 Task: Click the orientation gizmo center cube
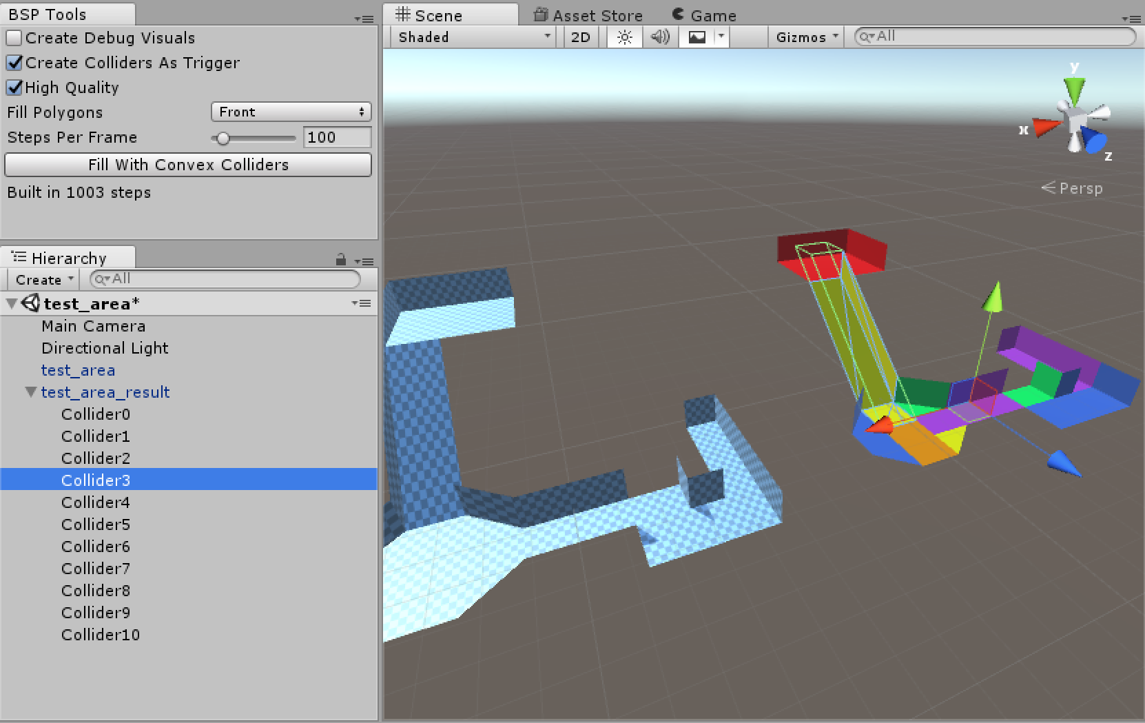click(x=1076, y=123)
